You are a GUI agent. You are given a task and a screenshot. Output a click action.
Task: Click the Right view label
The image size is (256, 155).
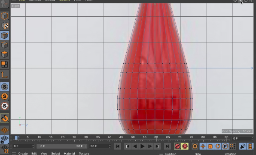coord(15,6)
